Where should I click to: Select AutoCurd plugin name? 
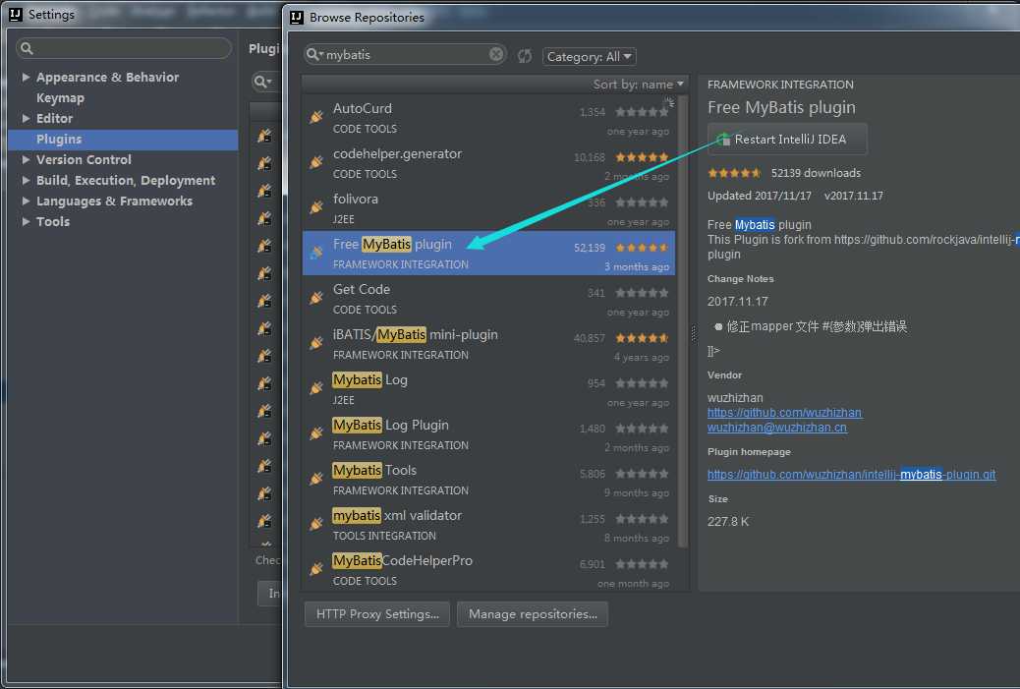coord(363,109)
